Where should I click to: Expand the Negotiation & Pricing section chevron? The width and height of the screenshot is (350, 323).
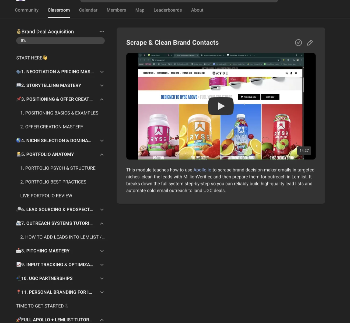[102, 72]
